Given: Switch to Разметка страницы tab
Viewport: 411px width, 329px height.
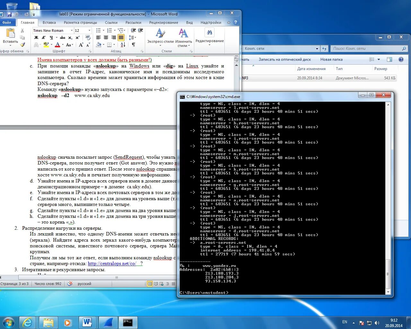Looking at the screenshot, I should 80,22.
